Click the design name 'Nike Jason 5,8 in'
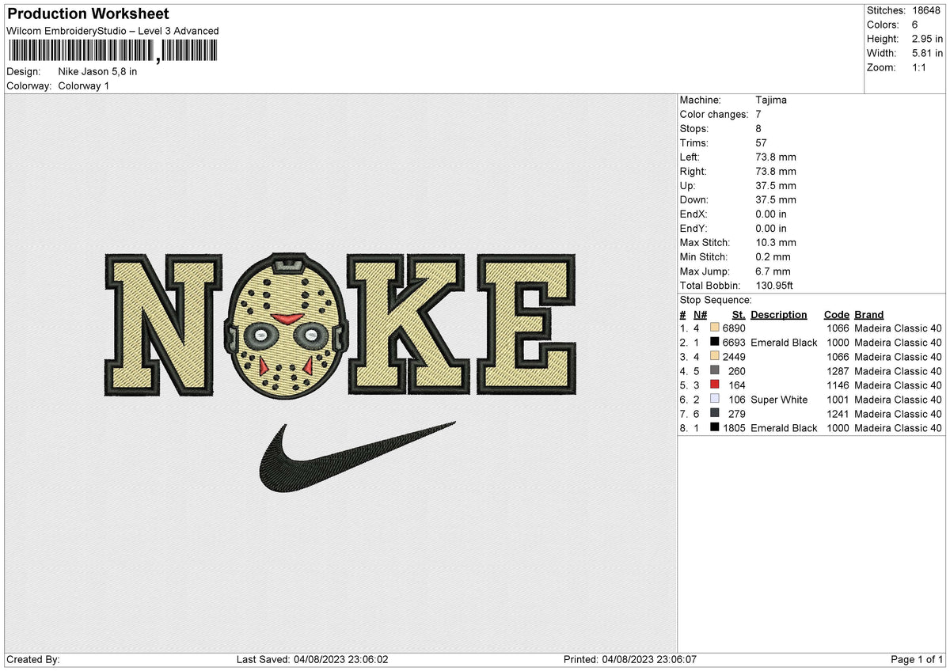Viewport: 950px width, 671px height. pyautogui.click(x=97, y=71)
